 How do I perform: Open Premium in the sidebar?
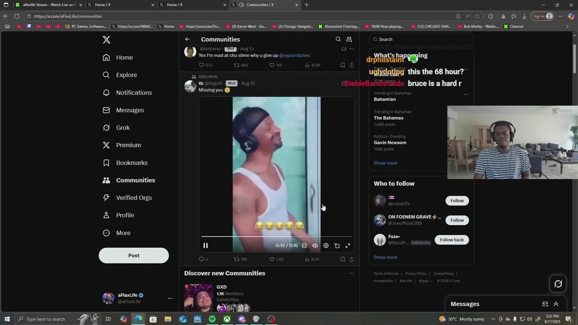coord(122,145)
